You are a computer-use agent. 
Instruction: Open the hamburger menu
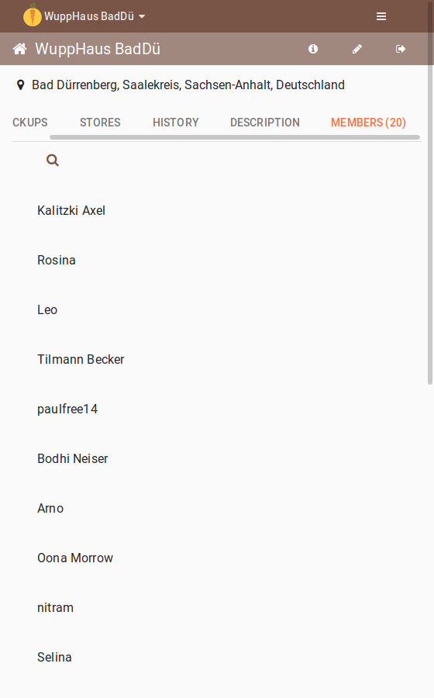(381, 16)
